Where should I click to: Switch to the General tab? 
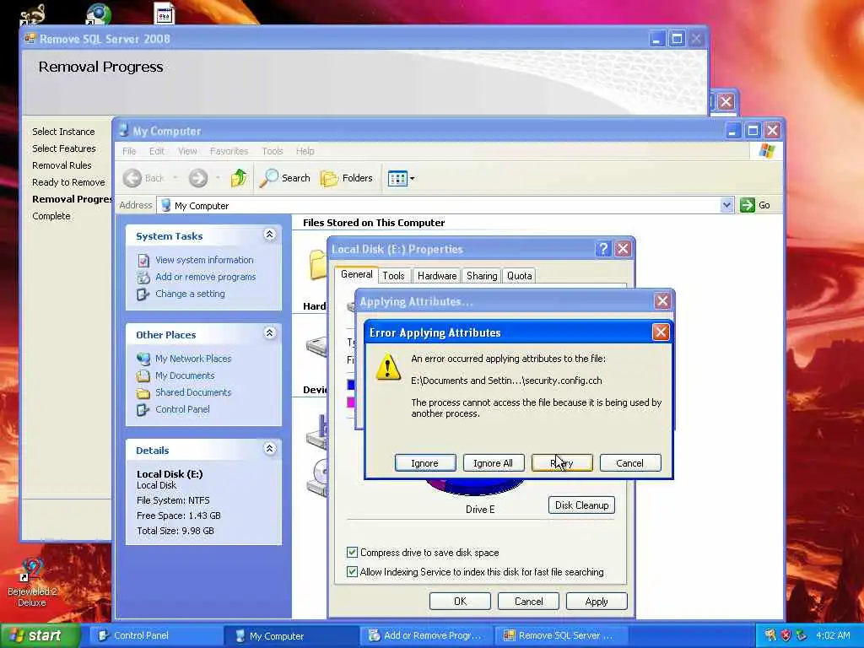[357, 274]
